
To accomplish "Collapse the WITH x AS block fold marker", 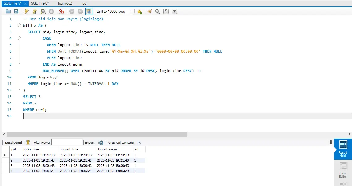I will click(x=19, y=25).
